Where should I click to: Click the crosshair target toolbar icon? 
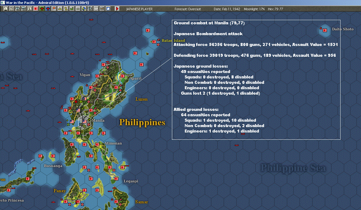(90, 9)
